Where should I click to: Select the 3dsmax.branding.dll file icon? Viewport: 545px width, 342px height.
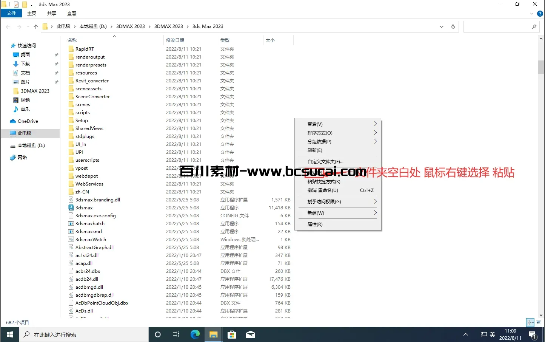[x=71, y=200]
